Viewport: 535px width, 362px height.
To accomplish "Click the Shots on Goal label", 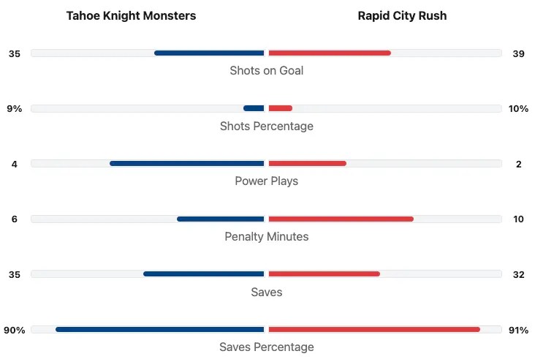I will [267, 71].
